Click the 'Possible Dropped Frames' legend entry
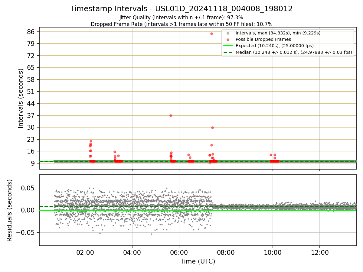This screenshot has width=363, height=272. (263, 39)
